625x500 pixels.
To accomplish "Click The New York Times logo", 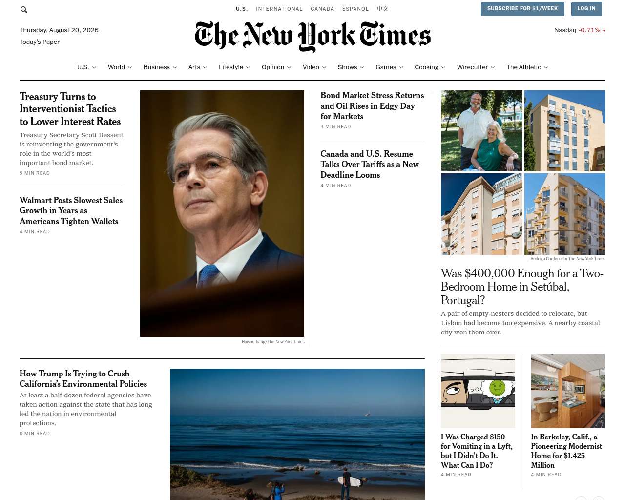I will 312,36.
